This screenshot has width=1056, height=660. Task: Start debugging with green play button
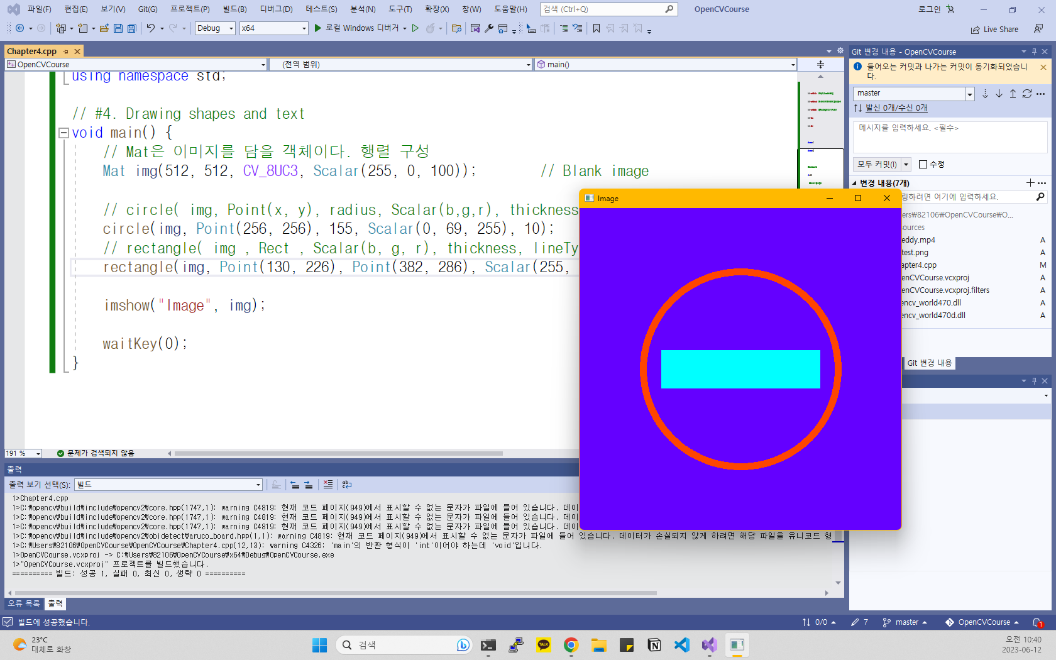click(x=318, y=28)
